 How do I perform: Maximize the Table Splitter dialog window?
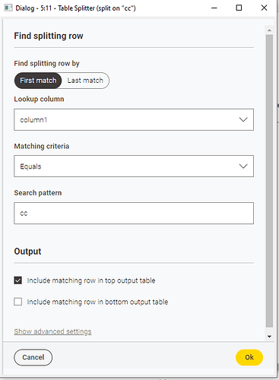pos(239,8)
